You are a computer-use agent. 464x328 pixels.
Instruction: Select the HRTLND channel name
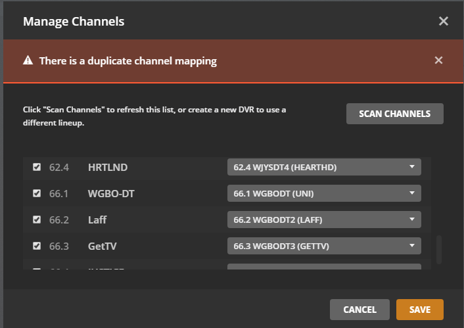[108, 167]
